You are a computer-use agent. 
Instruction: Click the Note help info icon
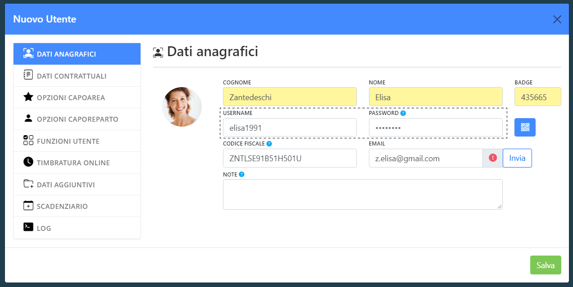[241, 174]
